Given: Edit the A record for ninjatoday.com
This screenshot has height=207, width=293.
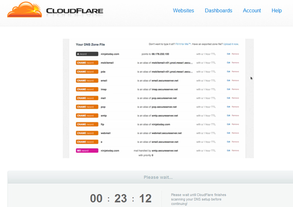Looking at the screenshot, I should pos(228,54).
